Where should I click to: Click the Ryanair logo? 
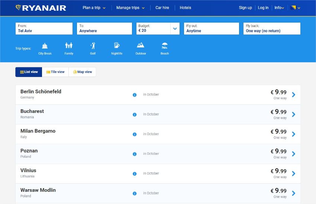point(41,8)
